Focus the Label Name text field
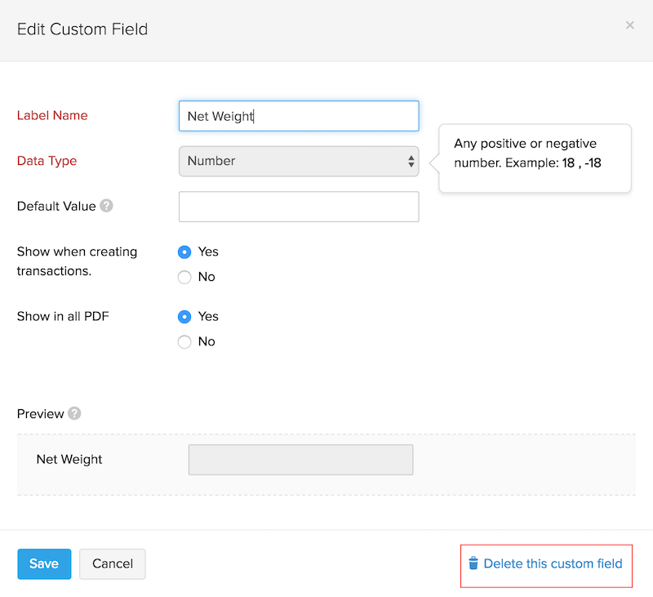 pos(299,116)
